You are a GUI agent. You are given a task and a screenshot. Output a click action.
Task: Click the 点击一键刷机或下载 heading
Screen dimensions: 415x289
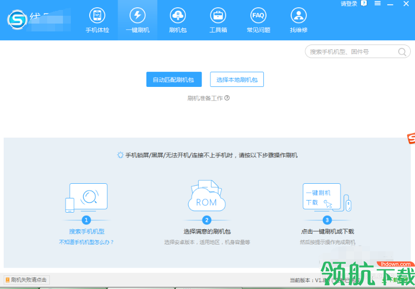click(327, 231)
